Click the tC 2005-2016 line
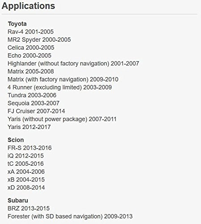This screenshot has width=201, height=224. click(x=26, y=164)
